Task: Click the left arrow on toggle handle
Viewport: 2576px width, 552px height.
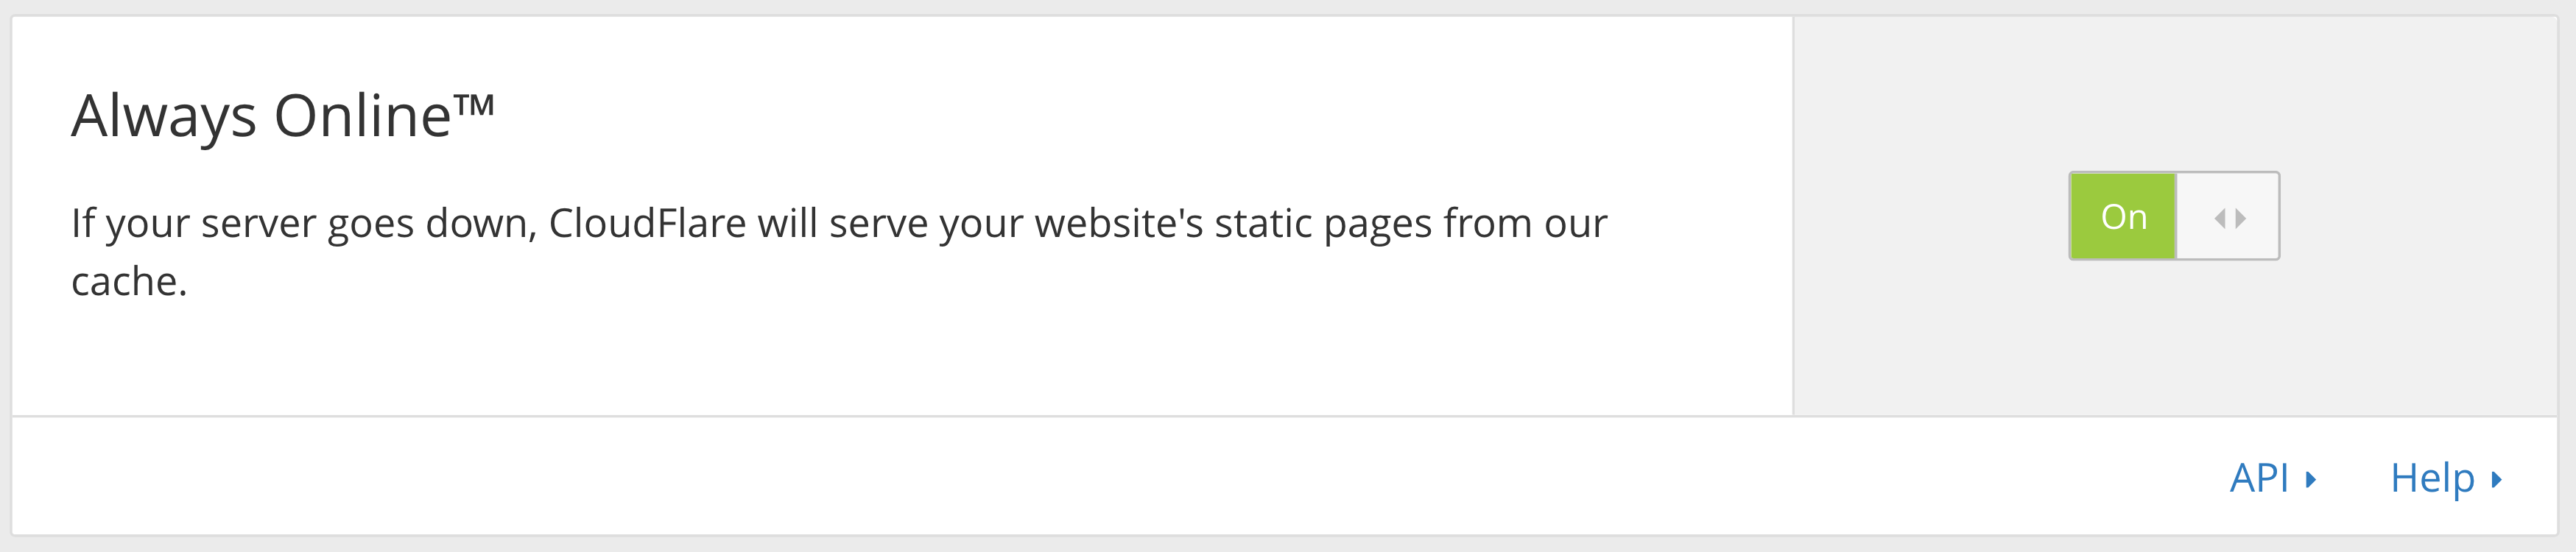Action: tap(2220, 218)
